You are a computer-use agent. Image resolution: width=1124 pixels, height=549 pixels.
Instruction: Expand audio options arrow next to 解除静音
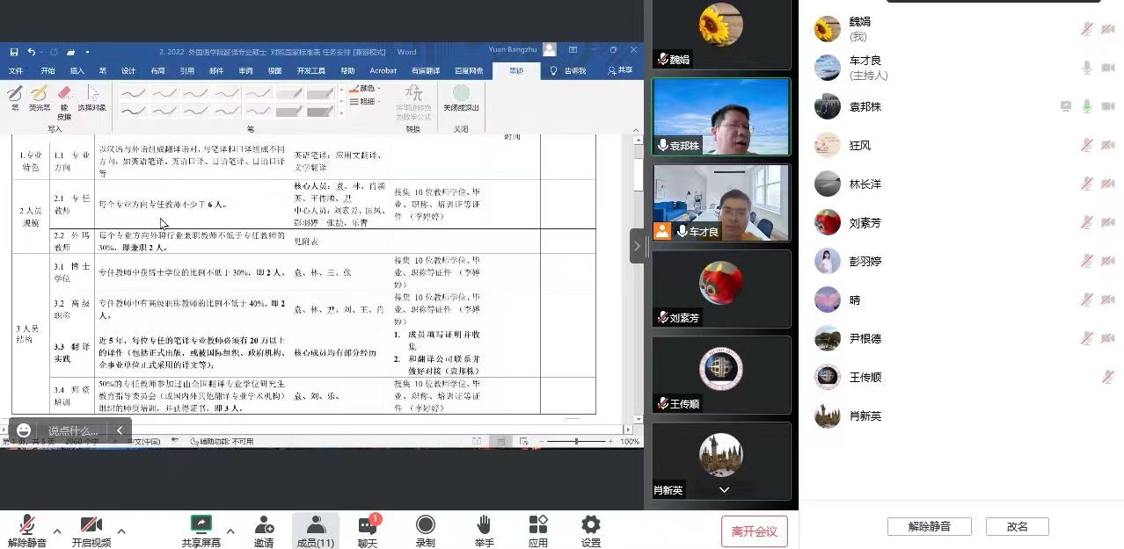(x=57, y=531)
